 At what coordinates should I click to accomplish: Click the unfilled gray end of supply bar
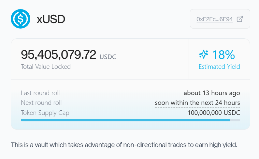pos(236,120)
